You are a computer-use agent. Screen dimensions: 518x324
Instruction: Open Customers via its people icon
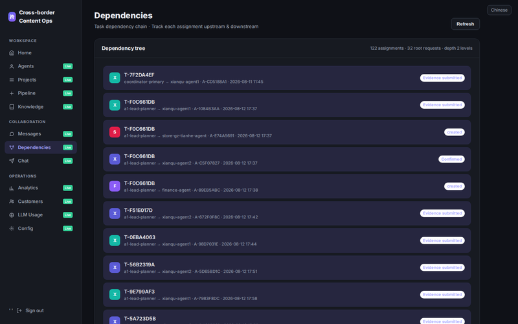[x=12, y=202]
